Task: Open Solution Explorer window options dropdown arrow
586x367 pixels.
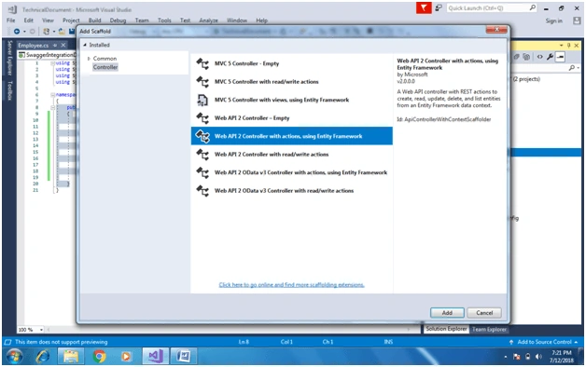Action: pos(562,45)
